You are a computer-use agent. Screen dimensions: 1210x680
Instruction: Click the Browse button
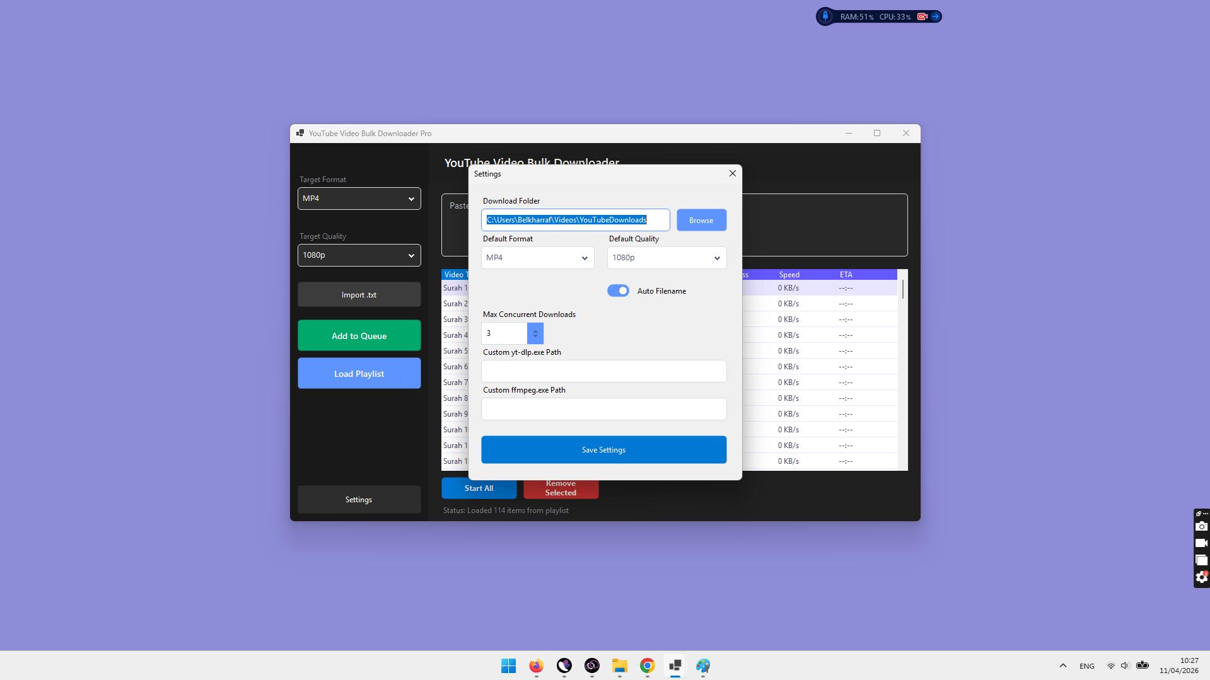[x=701, y=220]
